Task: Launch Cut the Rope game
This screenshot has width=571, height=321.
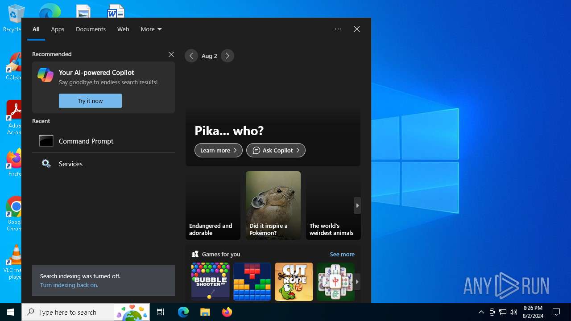Action: pos(294,281)
